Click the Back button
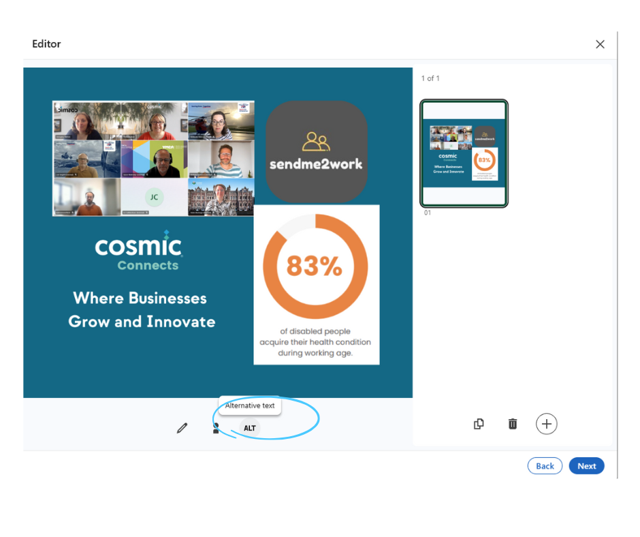 (545, 466)
